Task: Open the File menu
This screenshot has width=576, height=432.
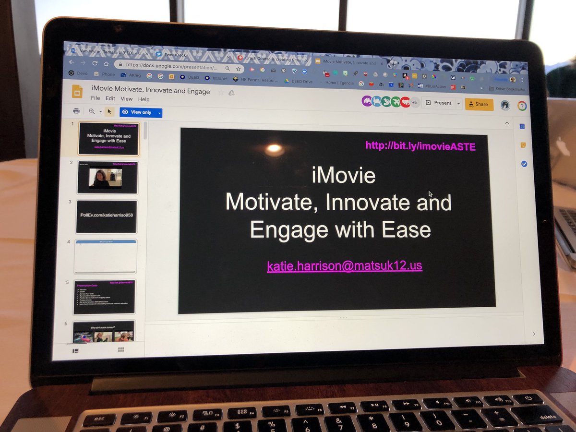Action: 96,98
